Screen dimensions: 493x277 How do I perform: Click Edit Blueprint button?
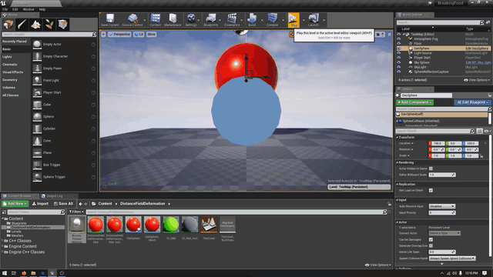pyautogui.click(x=472, y=102)
